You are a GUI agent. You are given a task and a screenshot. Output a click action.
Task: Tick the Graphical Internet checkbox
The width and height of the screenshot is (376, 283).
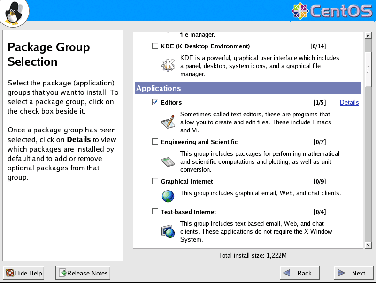click(x=155, y=181)
